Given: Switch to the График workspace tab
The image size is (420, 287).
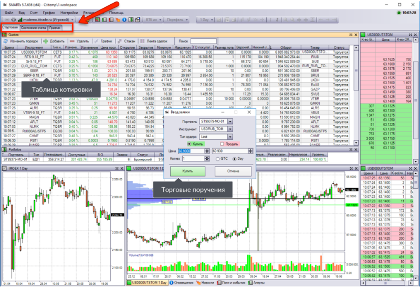Looking at the screenshot, I should pyautogui.click(x=55, y=28).
